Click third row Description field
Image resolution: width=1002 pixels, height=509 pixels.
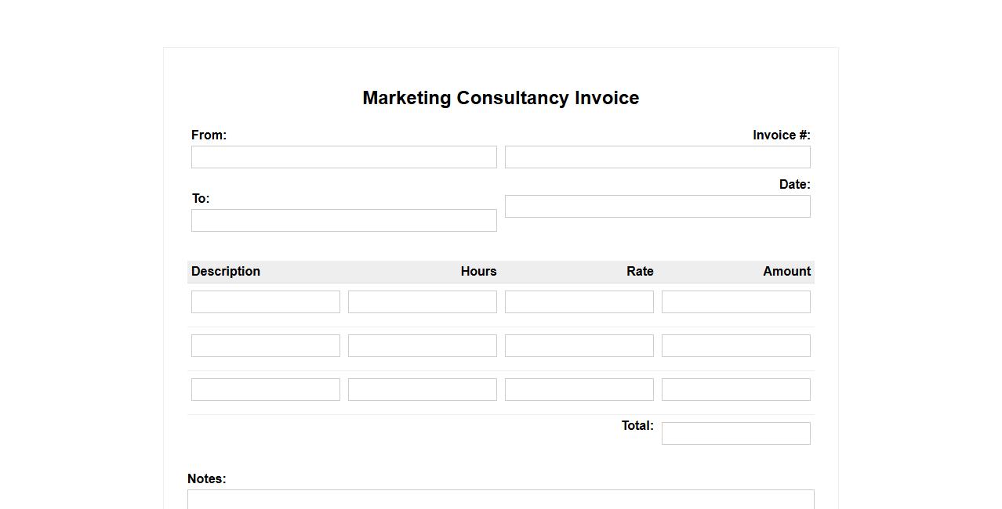click(x=265, y=389)
